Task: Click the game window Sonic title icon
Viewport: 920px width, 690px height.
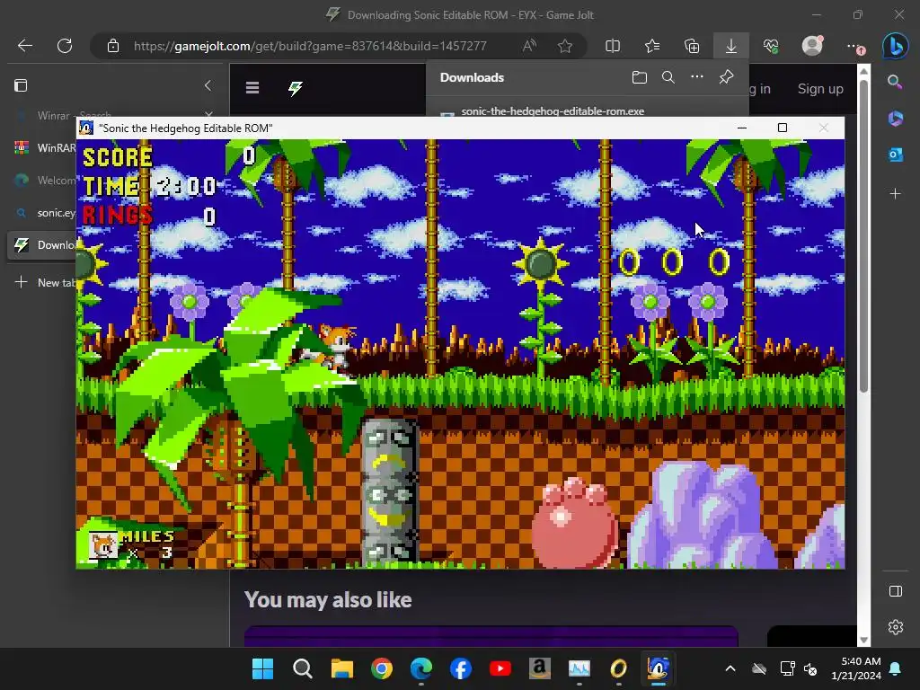Action: click(86, 128)
